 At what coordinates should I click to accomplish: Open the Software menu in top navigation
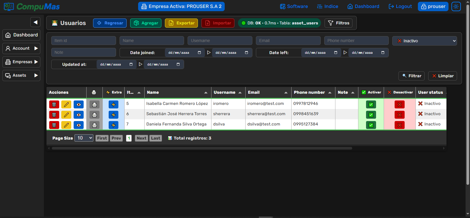point(294,6)
